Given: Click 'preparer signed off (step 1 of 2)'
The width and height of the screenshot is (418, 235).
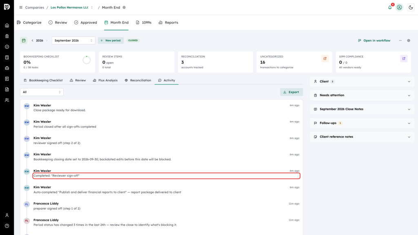Looking at the screenshot, I should (57, 208).
